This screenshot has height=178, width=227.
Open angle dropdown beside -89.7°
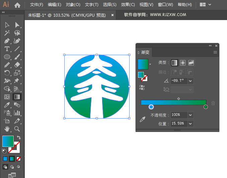(x=191, y=81)
